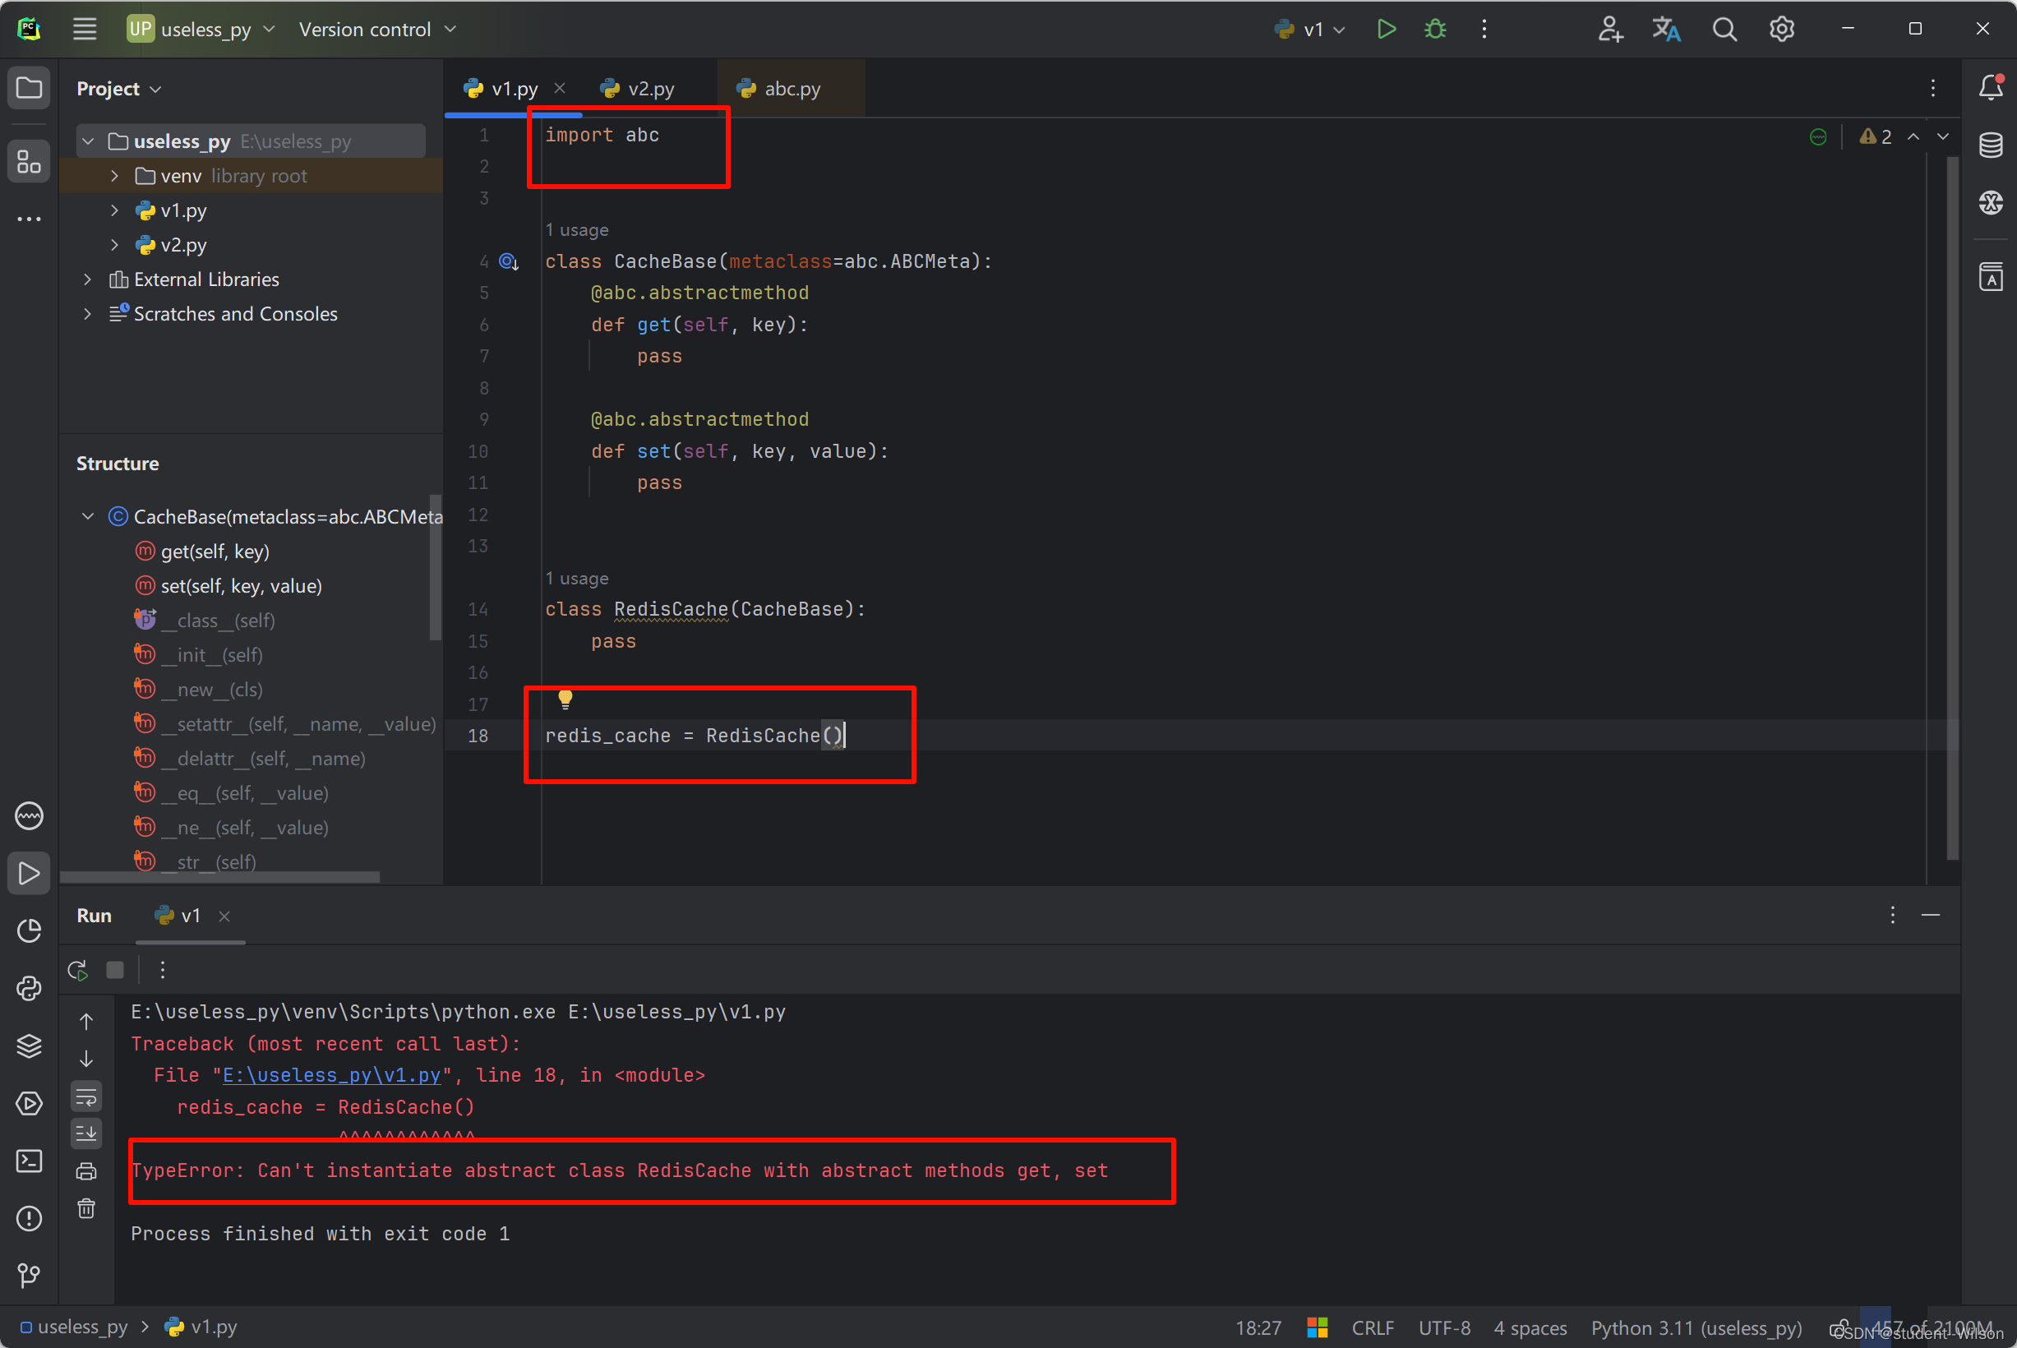Open Notifications bell icon
The image size is (2017, 1348).
tap(1992, 88)
